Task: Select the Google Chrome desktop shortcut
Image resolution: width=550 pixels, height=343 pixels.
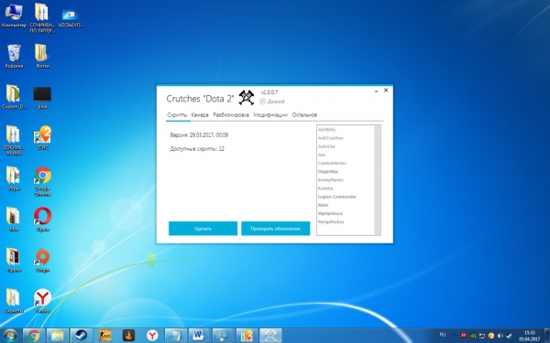Action: click(42, 181)
